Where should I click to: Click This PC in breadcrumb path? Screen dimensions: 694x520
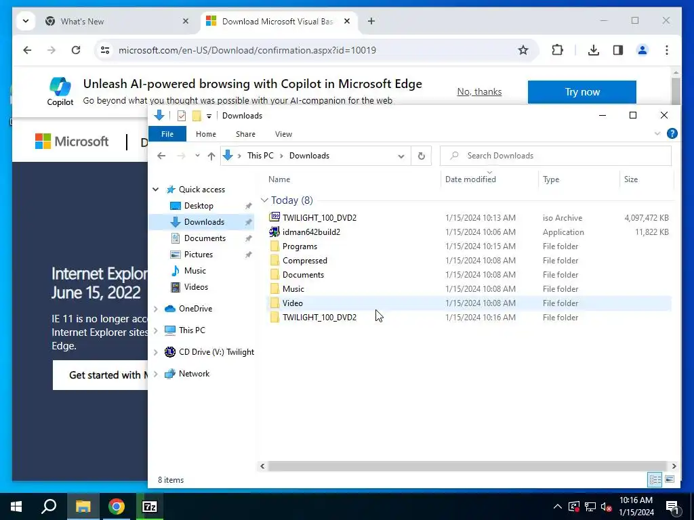click(260, 156)
